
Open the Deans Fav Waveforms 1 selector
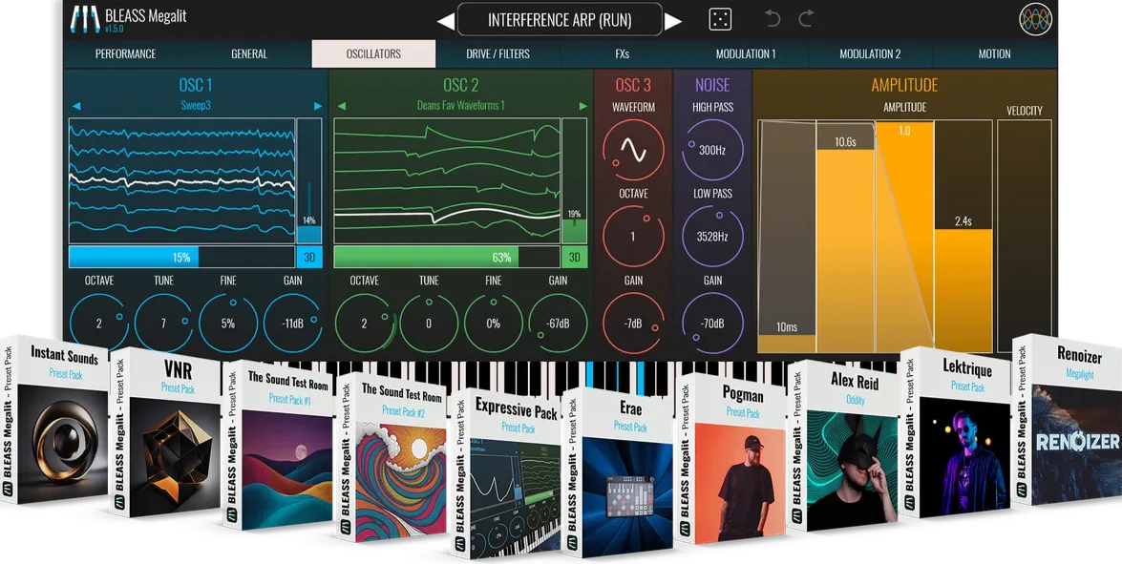(x=461, y=106)
